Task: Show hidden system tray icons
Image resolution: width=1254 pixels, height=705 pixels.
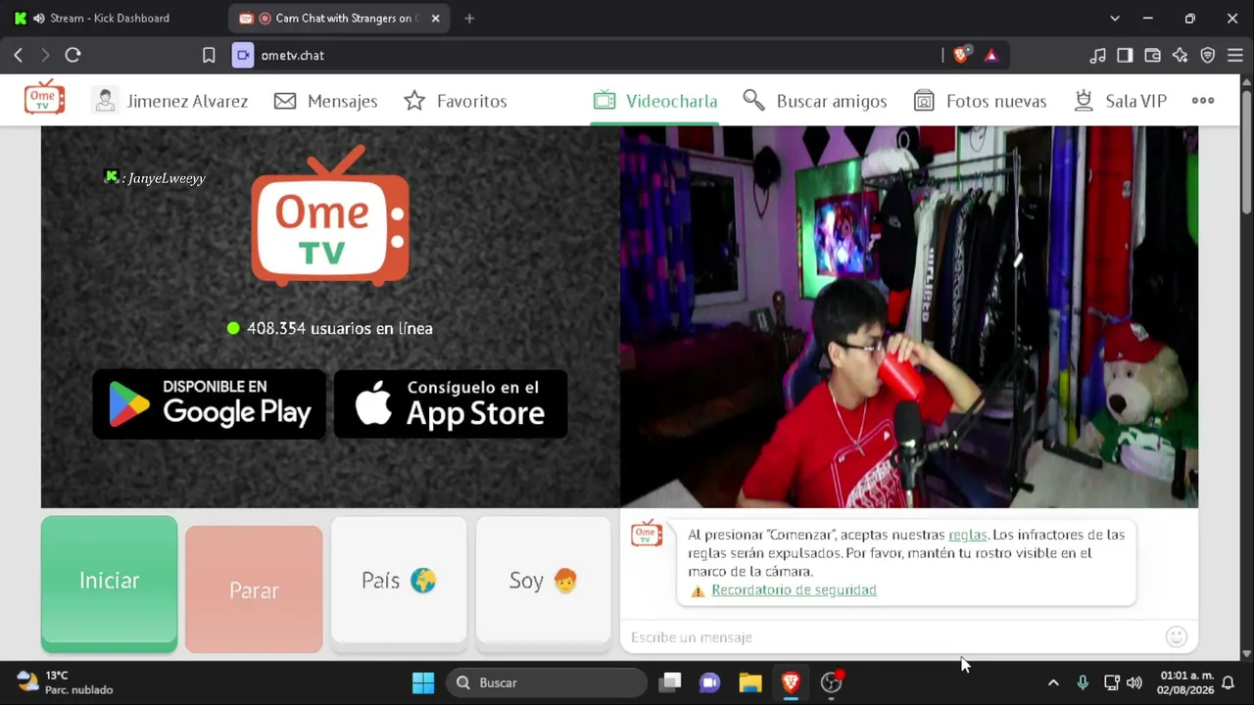Action: coord(1053,682)
